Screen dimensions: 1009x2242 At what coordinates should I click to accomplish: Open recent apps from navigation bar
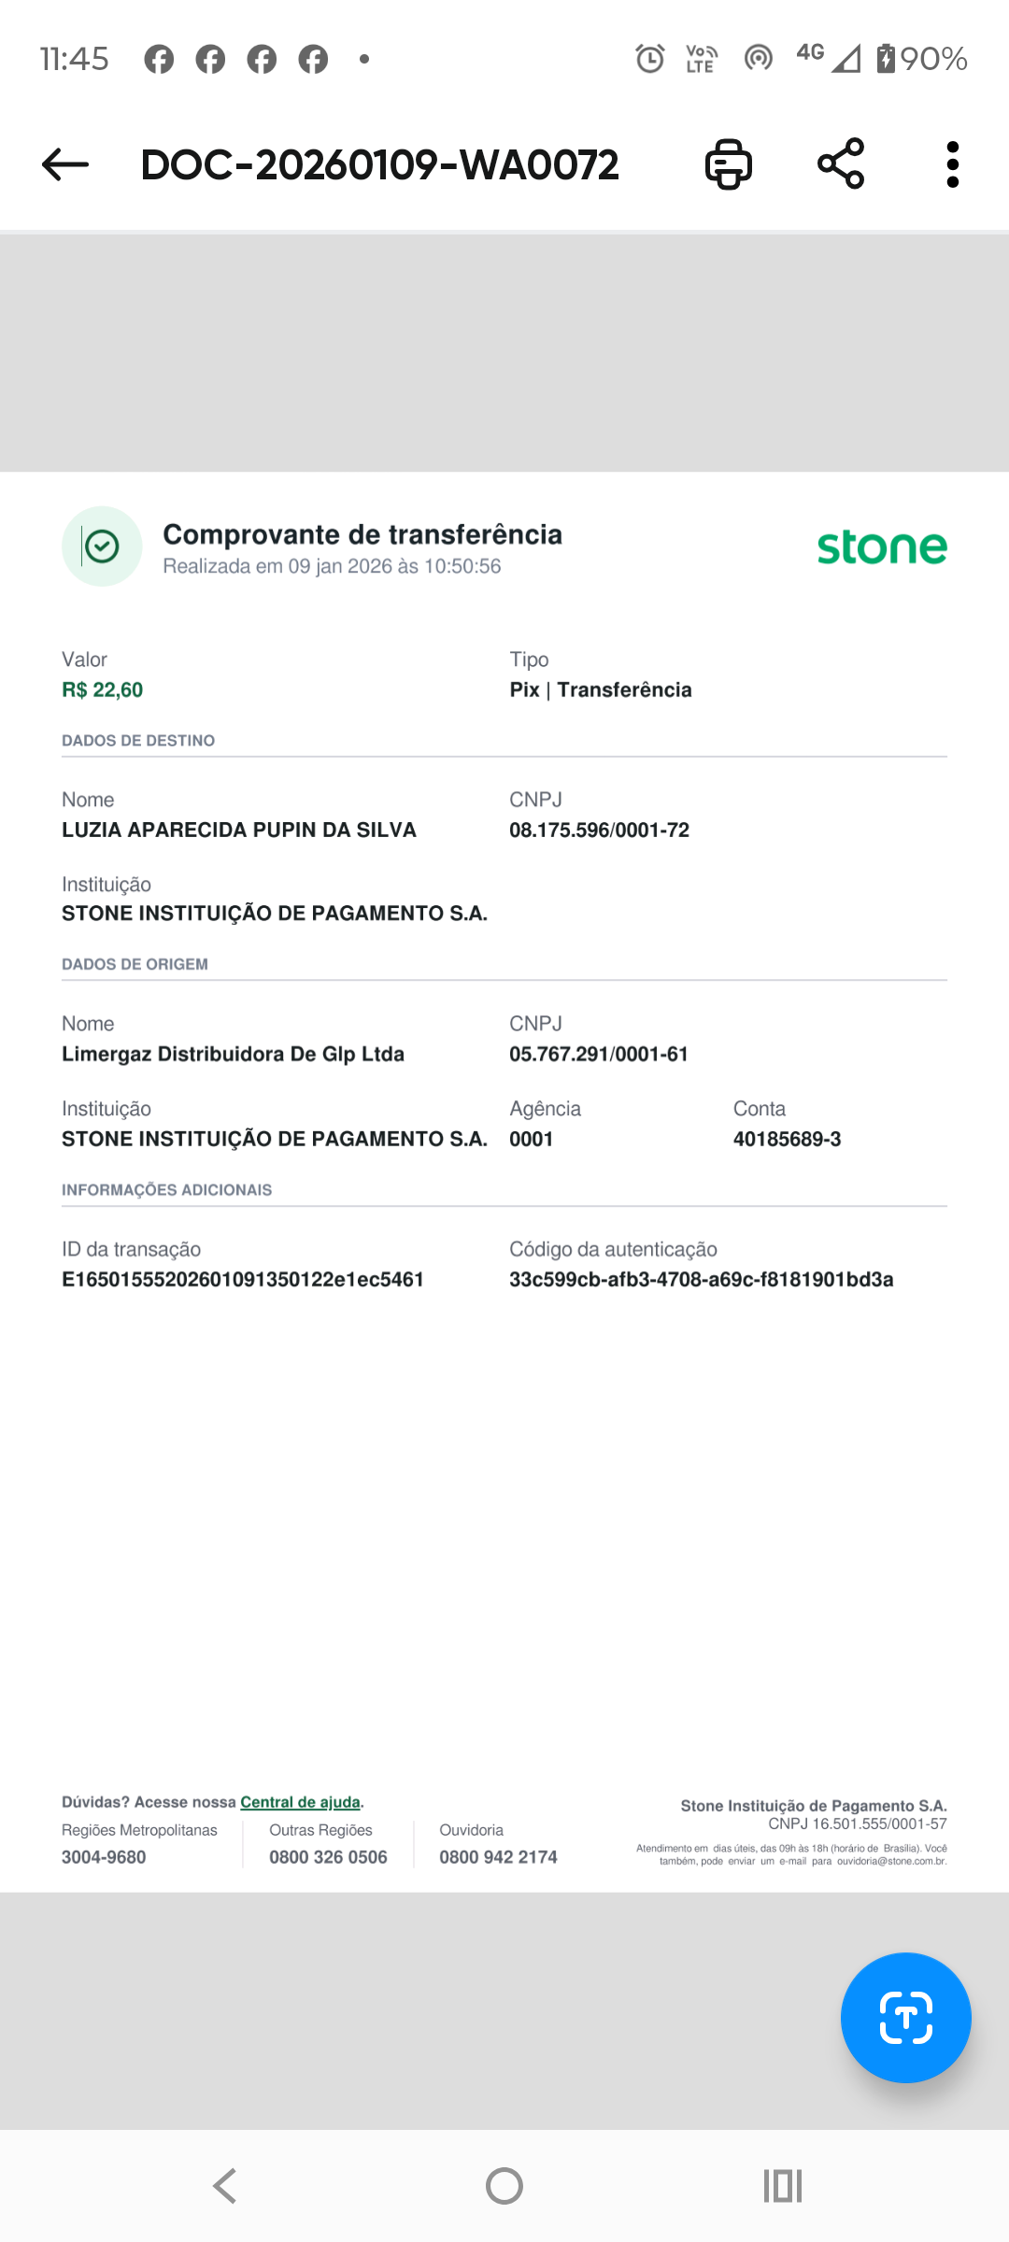tap(782, 2186)
